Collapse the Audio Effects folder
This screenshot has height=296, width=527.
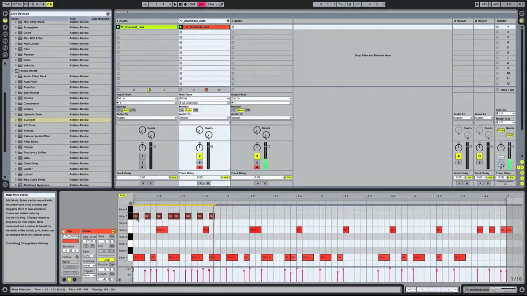point(13,71)
